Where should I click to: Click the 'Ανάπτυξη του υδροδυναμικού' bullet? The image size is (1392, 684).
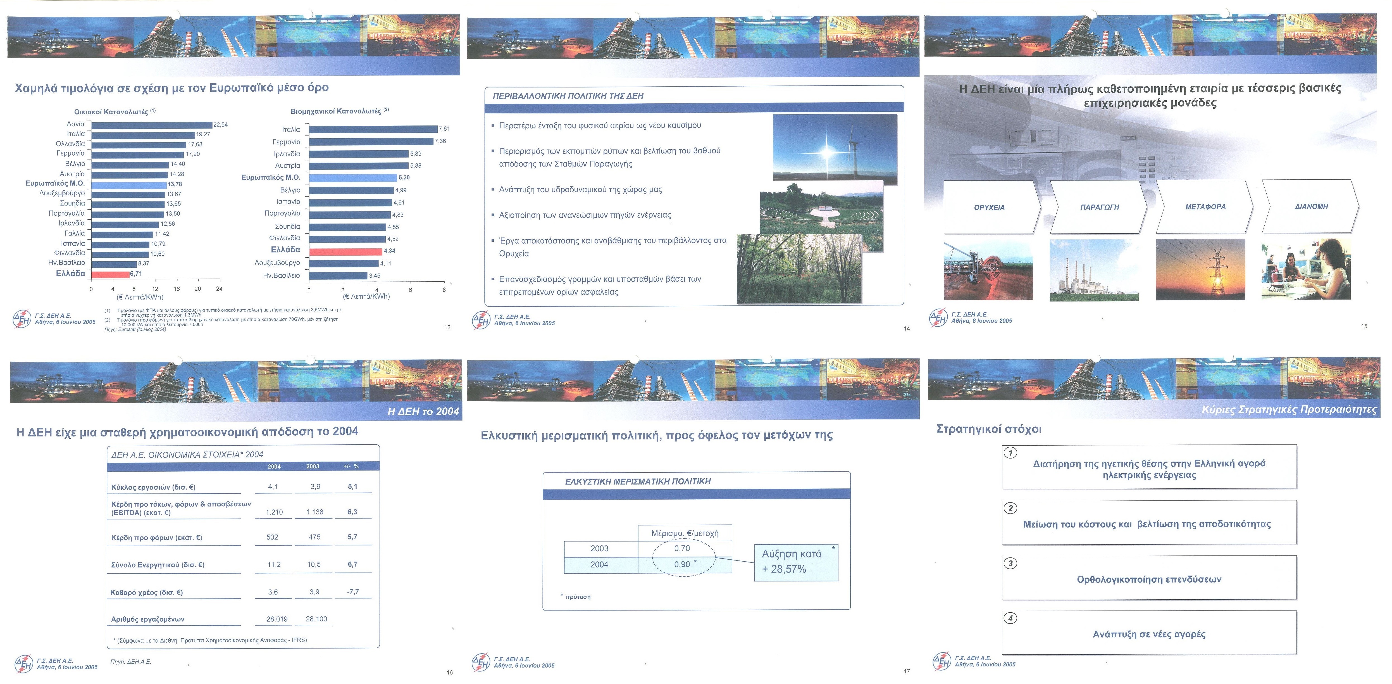tap(580, 190)
